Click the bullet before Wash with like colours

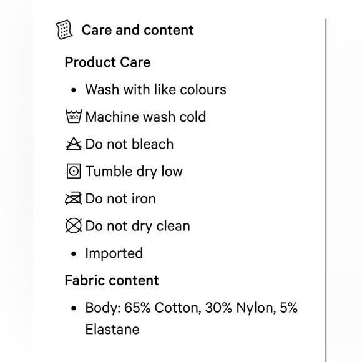[74, 90]
